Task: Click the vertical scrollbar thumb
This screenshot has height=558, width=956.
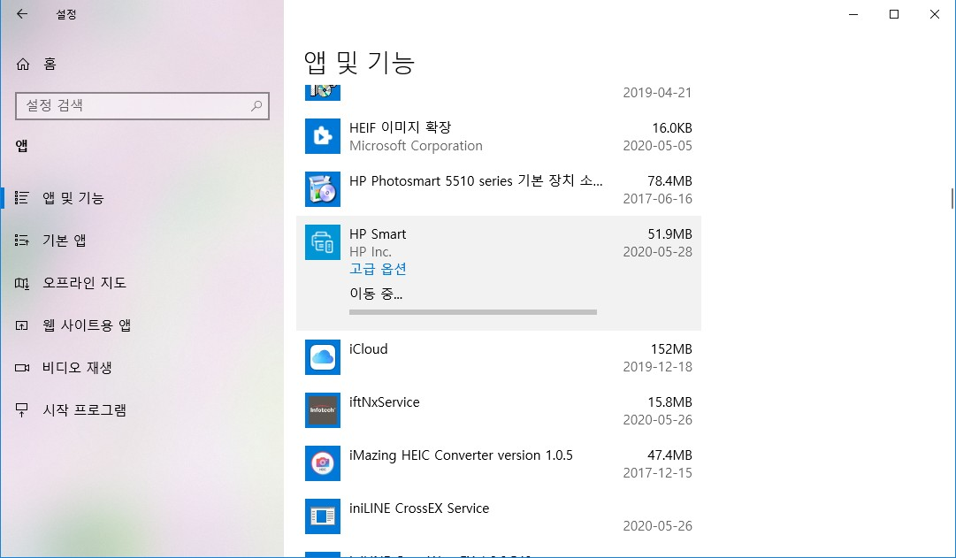Action: (952, 198)
